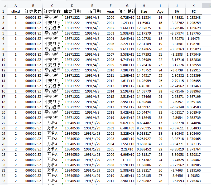This screenshot has width=211, height=185.
Task: Select the date 1991/4/3 in row 2
Action: 92,17
